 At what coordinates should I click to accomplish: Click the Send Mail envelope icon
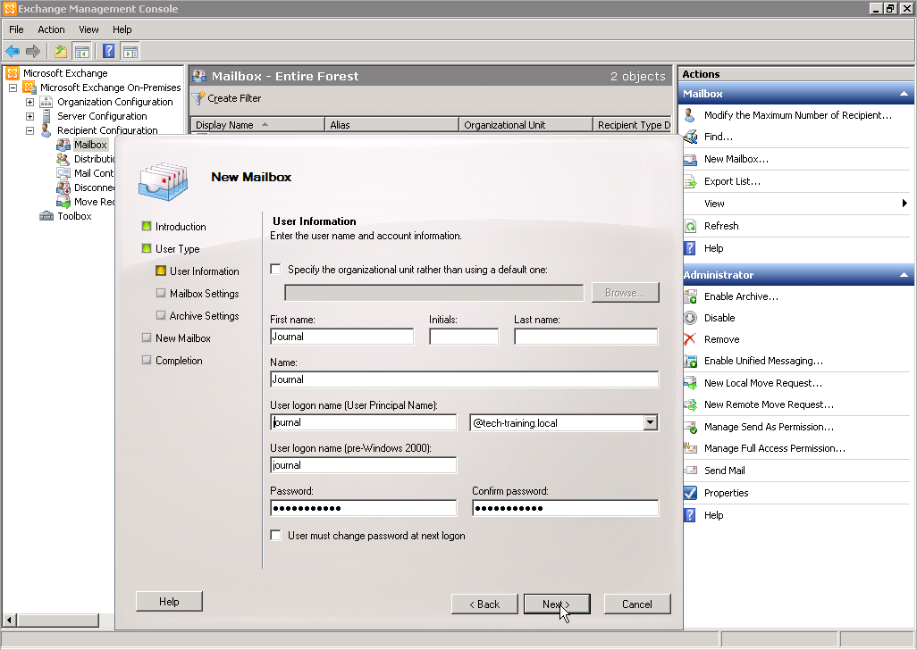(x=690, y=471)
